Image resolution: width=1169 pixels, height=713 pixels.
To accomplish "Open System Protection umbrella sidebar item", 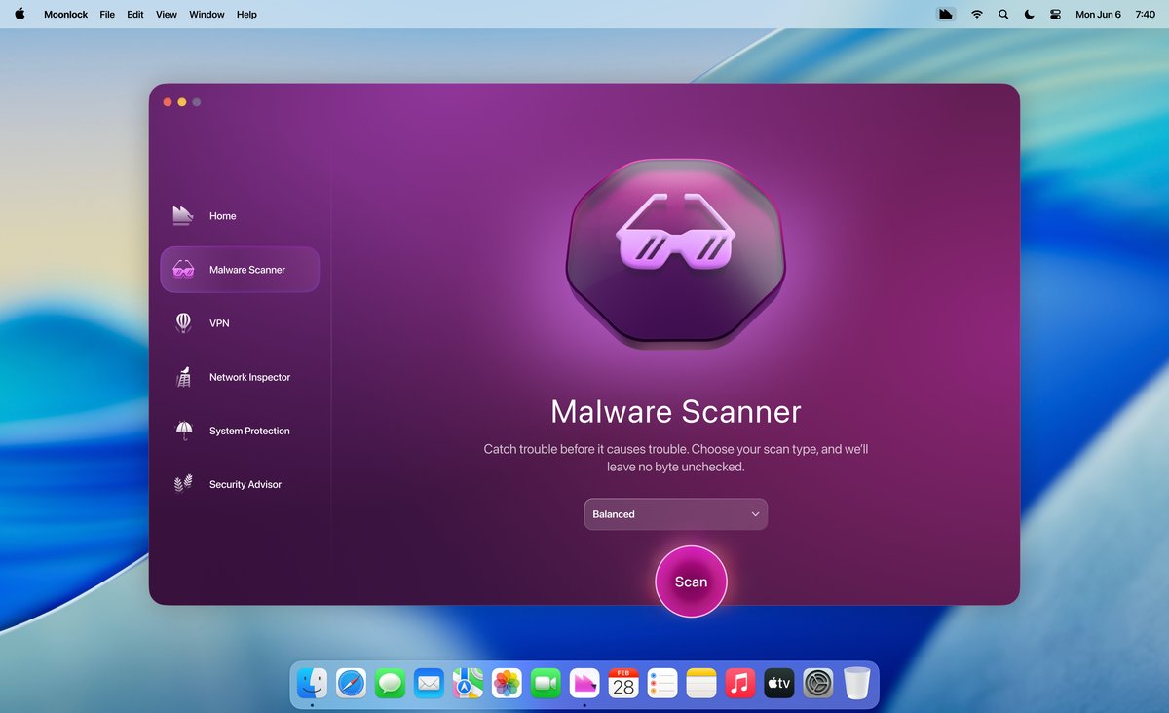I will click(x=240, y=431).
